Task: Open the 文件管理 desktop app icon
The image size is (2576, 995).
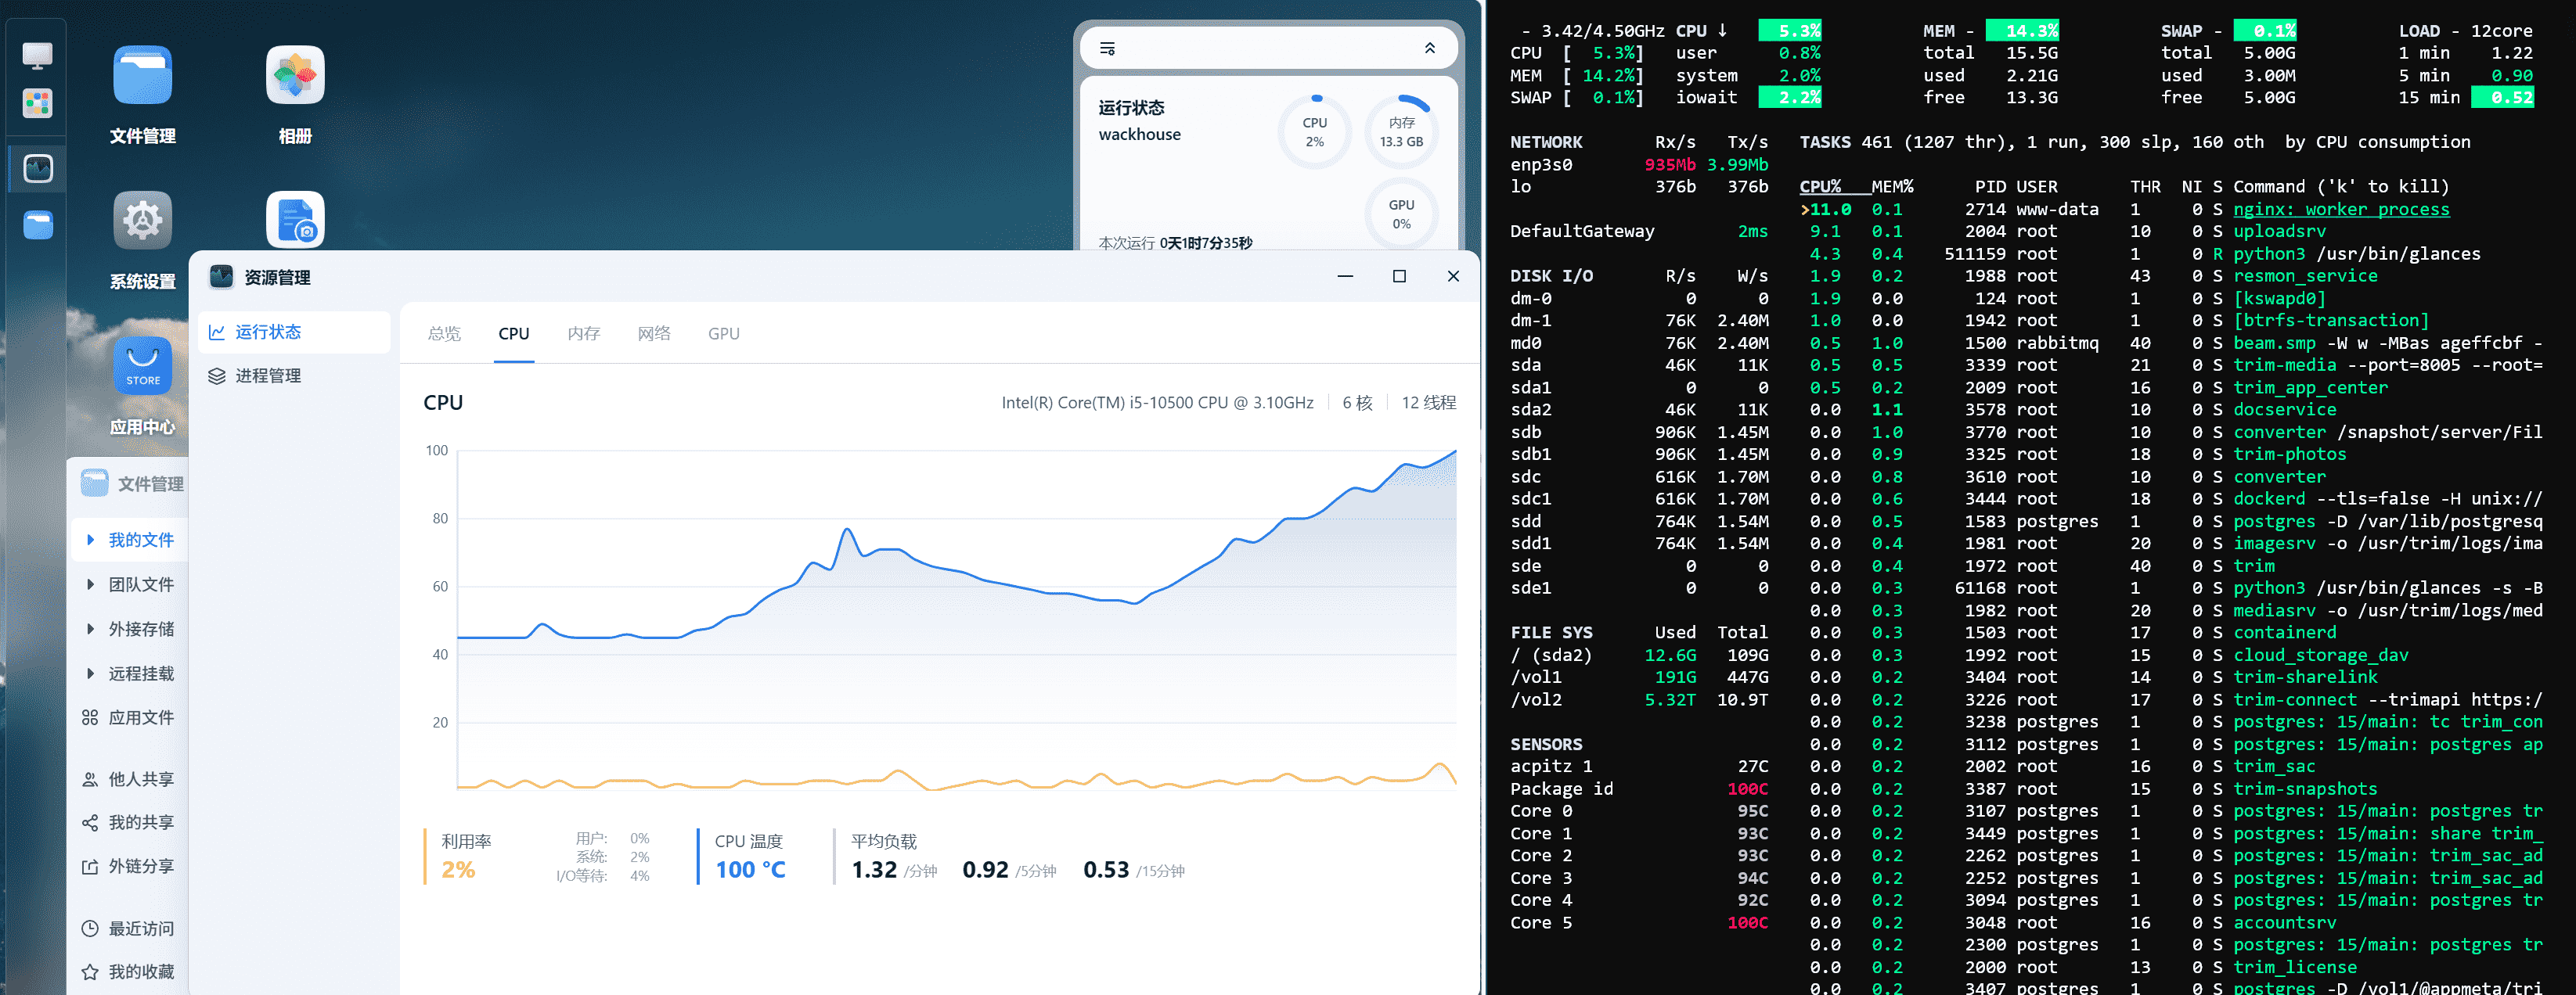Action: (x=142, y=76)
